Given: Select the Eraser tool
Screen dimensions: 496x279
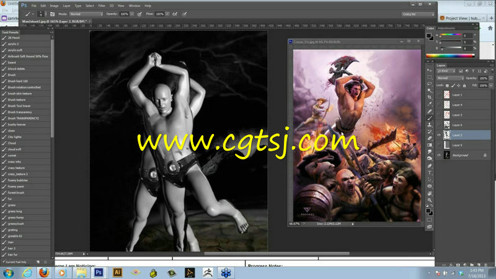Looking at the screenshot, I should click(x=429, y=138).
